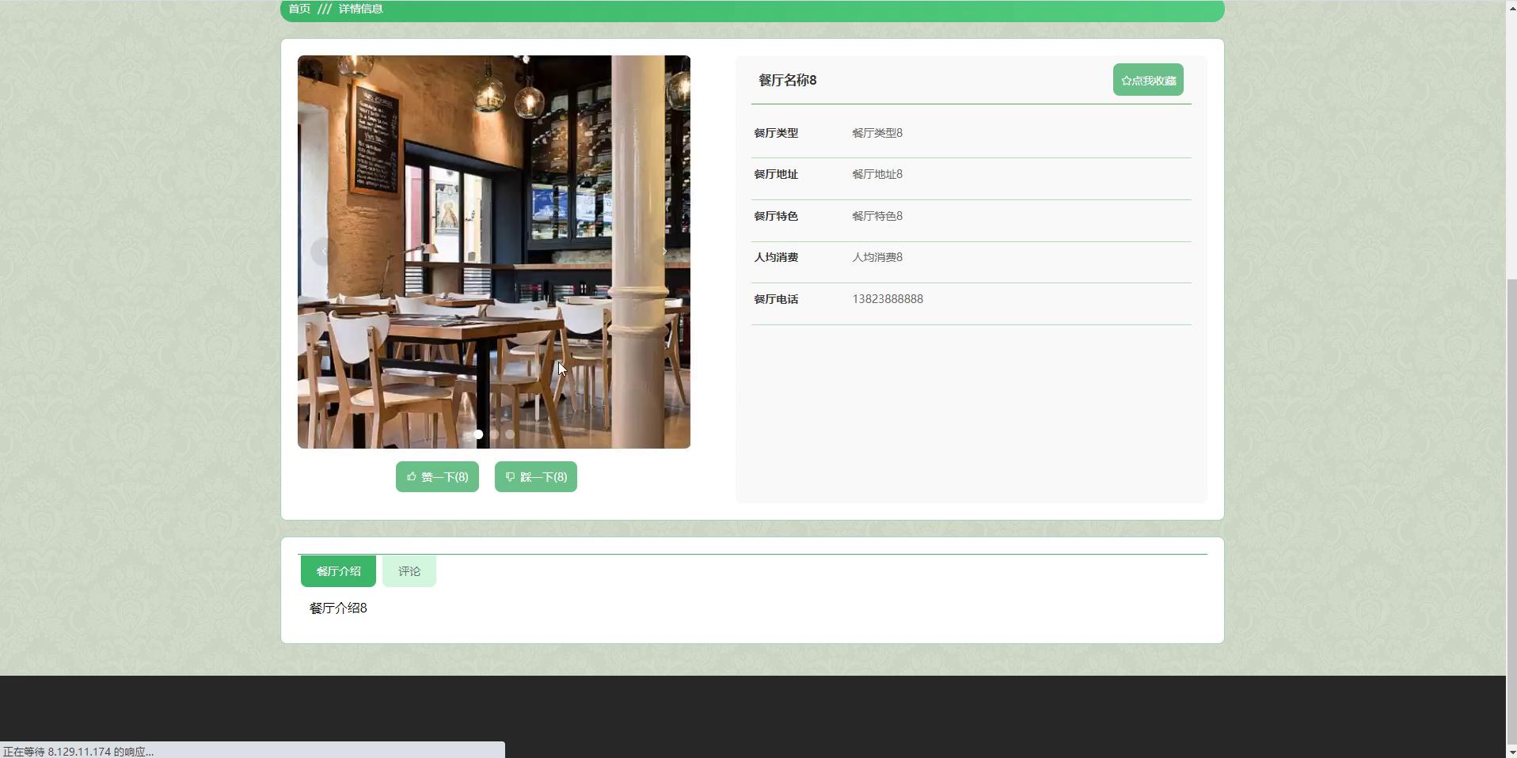
Task: Click the phone number 13823888888
Action: 888,299
